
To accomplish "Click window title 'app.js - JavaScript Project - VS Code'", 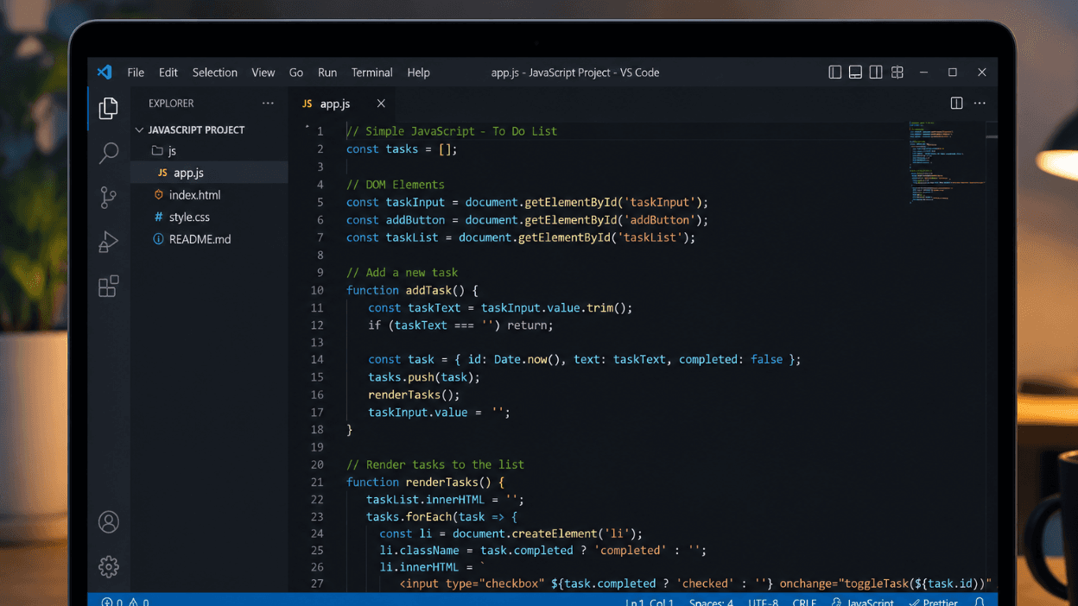I will point(575,73).
